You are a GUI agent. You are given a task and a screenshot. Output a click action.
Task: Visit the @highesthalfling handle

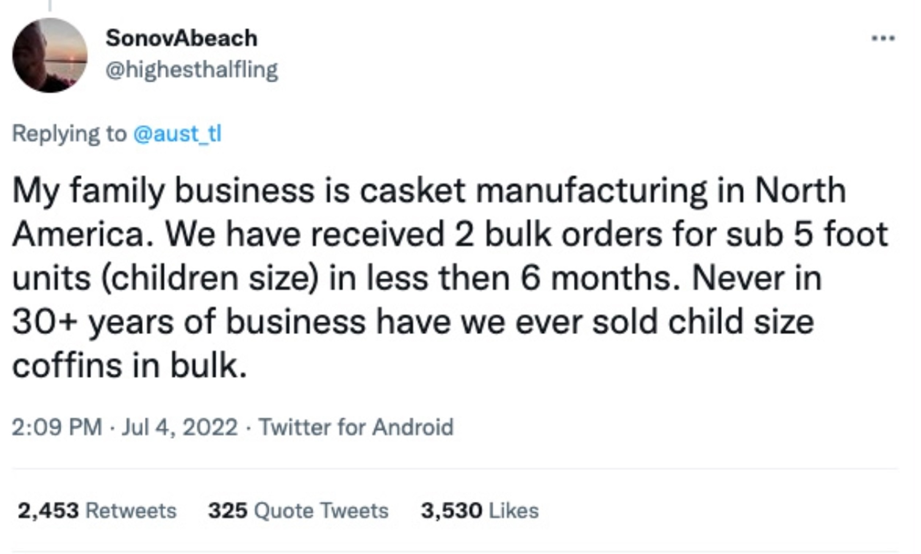pos(192,70)
